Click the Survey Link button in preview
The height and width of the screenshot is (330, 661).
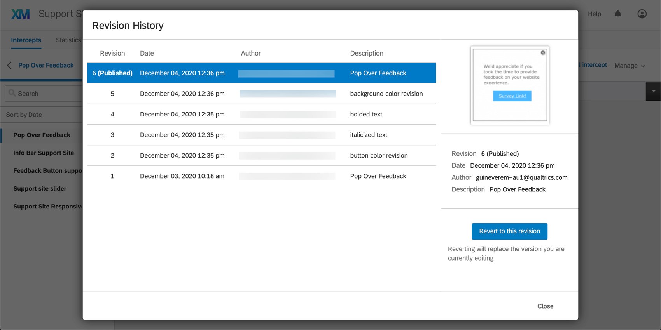[512, 96]
